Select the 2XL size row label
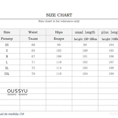 tap(7, 74)
